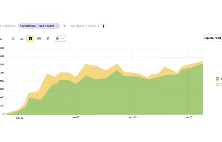Open the annotations comment dropdown

click(x=60, y=38)
